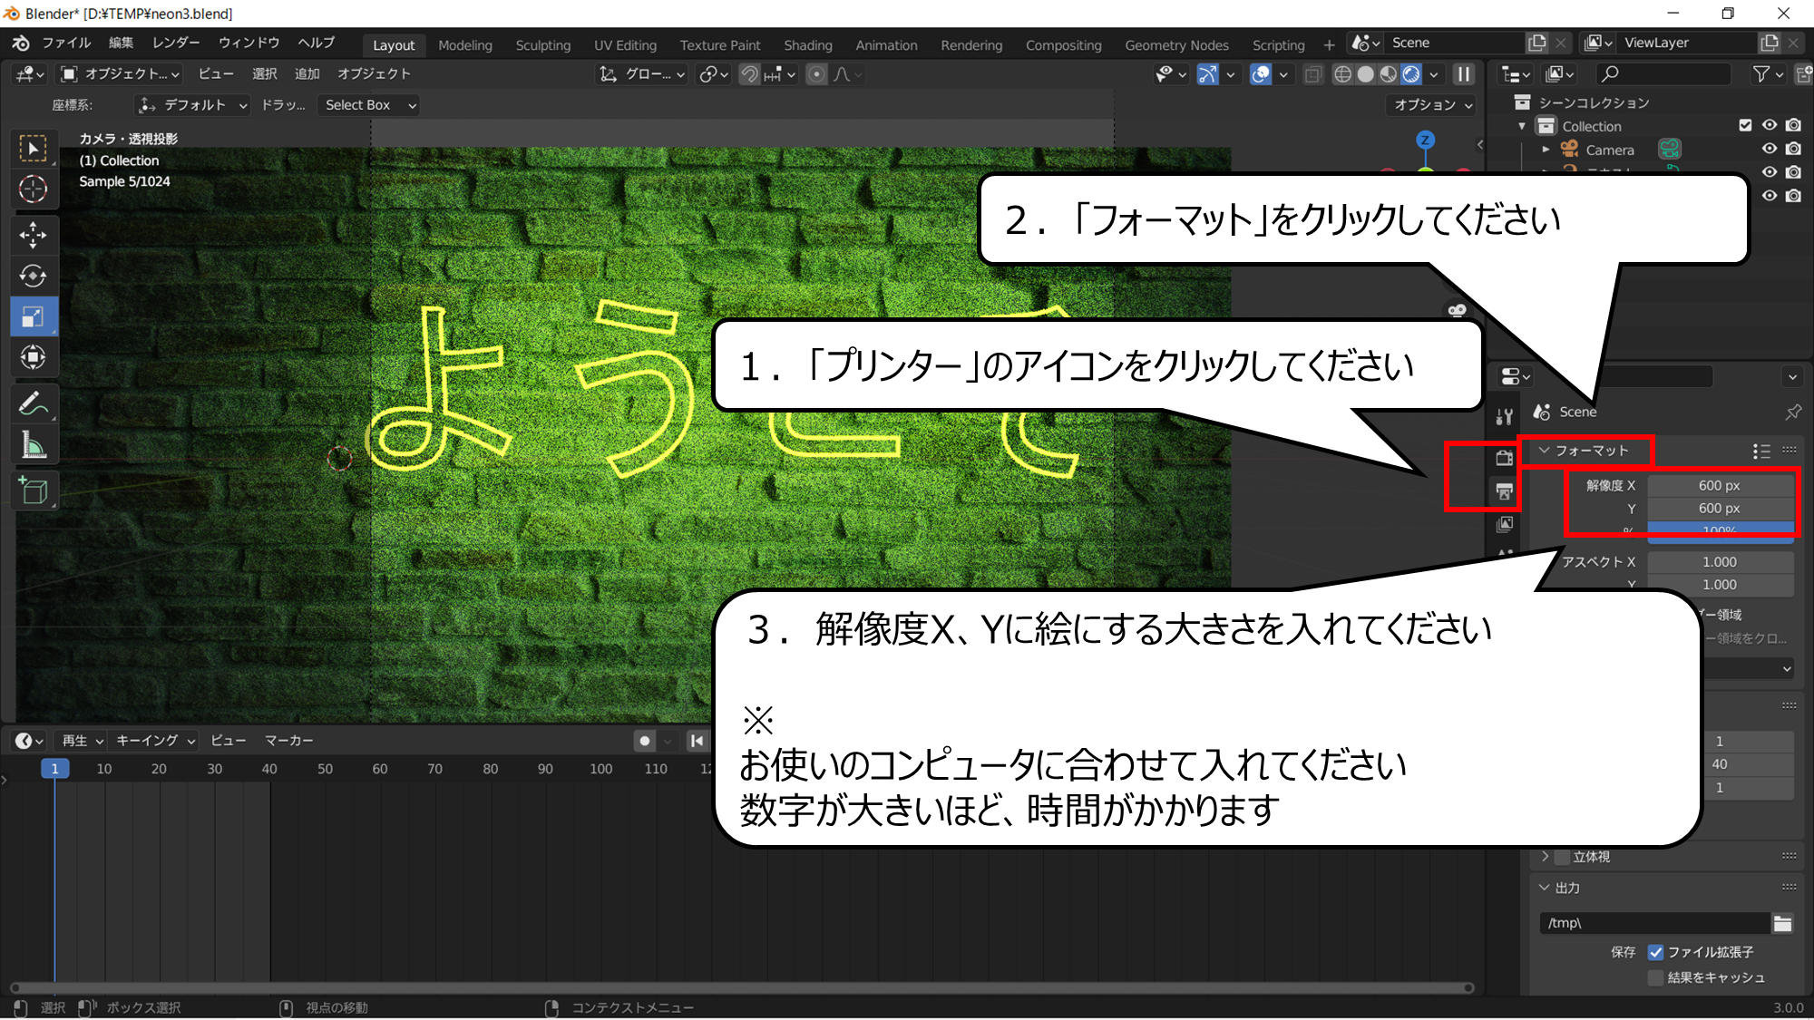The image size is (1814, 1020).
Task: Open the Tool properties tab
Action: (x=1505, y=417)
